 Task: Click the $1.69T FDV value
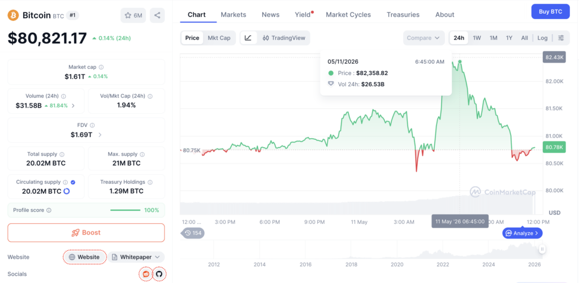pos(81,135)
